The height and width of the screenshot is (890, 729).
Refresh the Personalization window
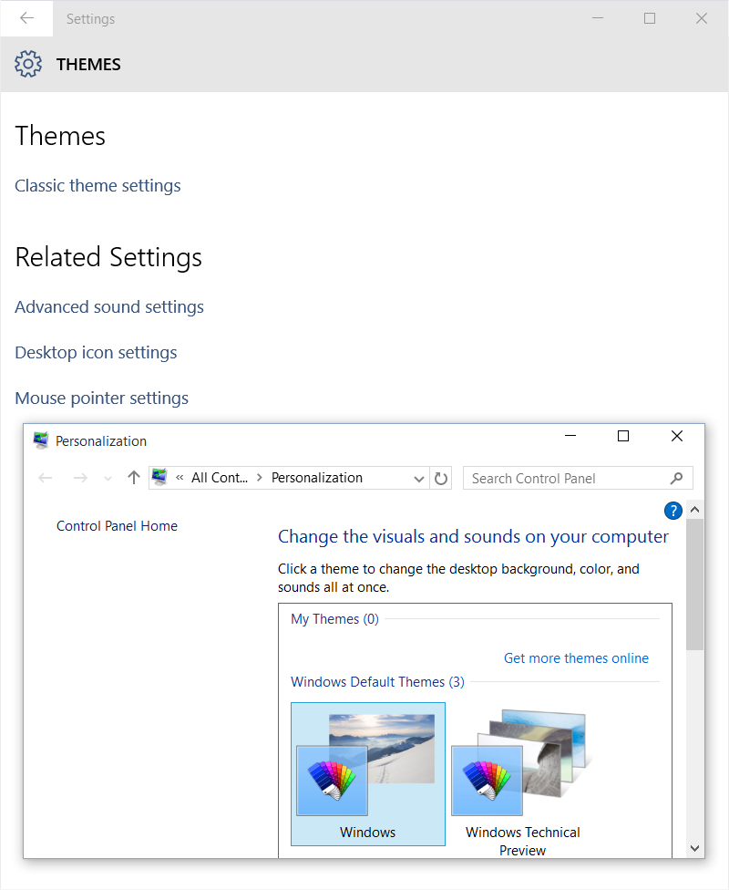click(x=441, y=479)
